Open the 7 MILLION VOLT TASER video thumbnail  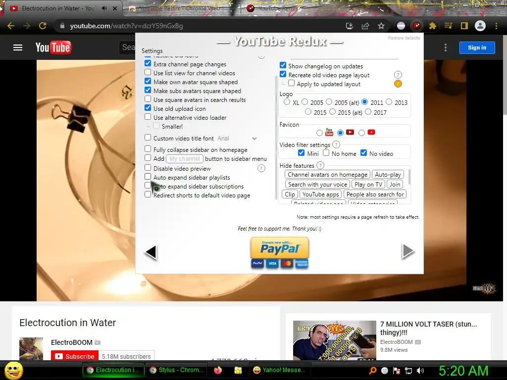334,340
